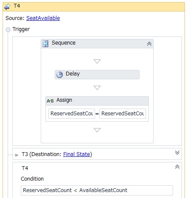Select the Assign activity header
The image size is (193, 198).
click(x=97, y=101)
